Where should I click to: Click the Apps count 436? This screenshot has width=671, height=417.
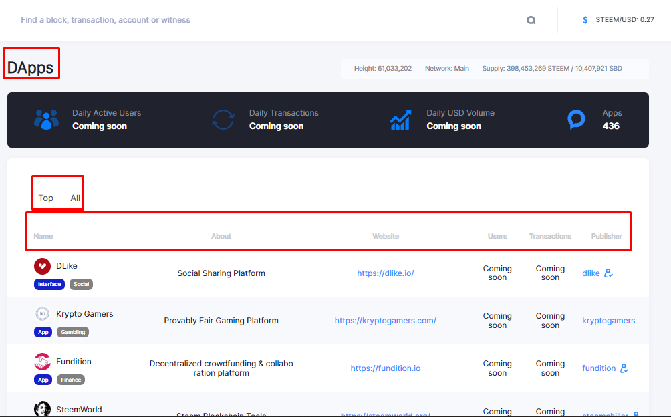[611, 126]
